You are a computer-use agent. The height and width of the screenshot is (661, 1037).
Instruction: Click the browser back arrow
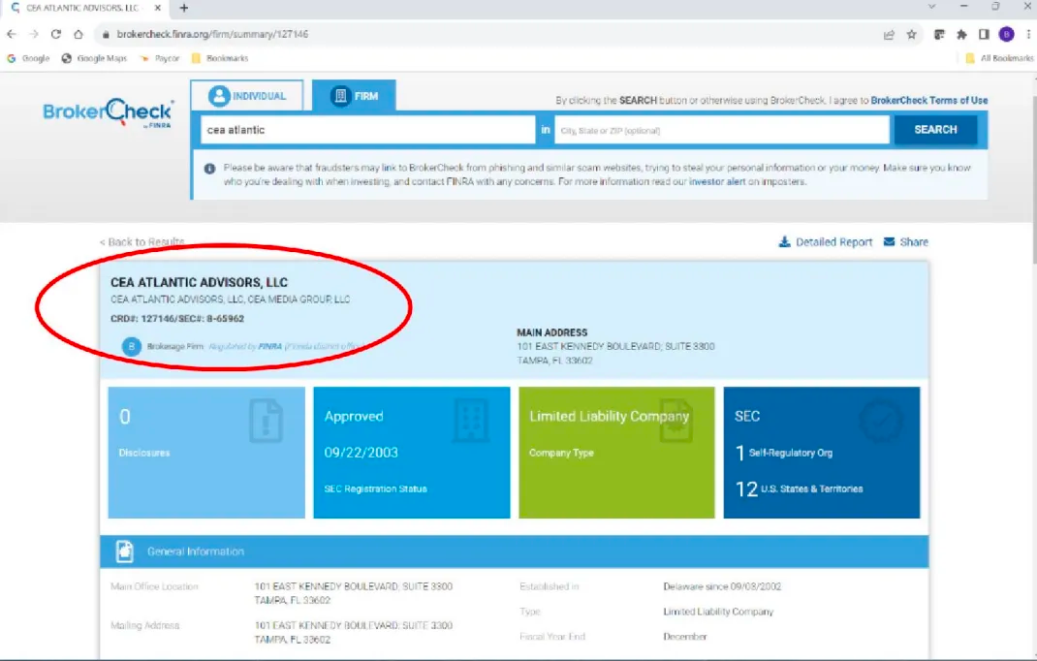[x=12, y=34]
